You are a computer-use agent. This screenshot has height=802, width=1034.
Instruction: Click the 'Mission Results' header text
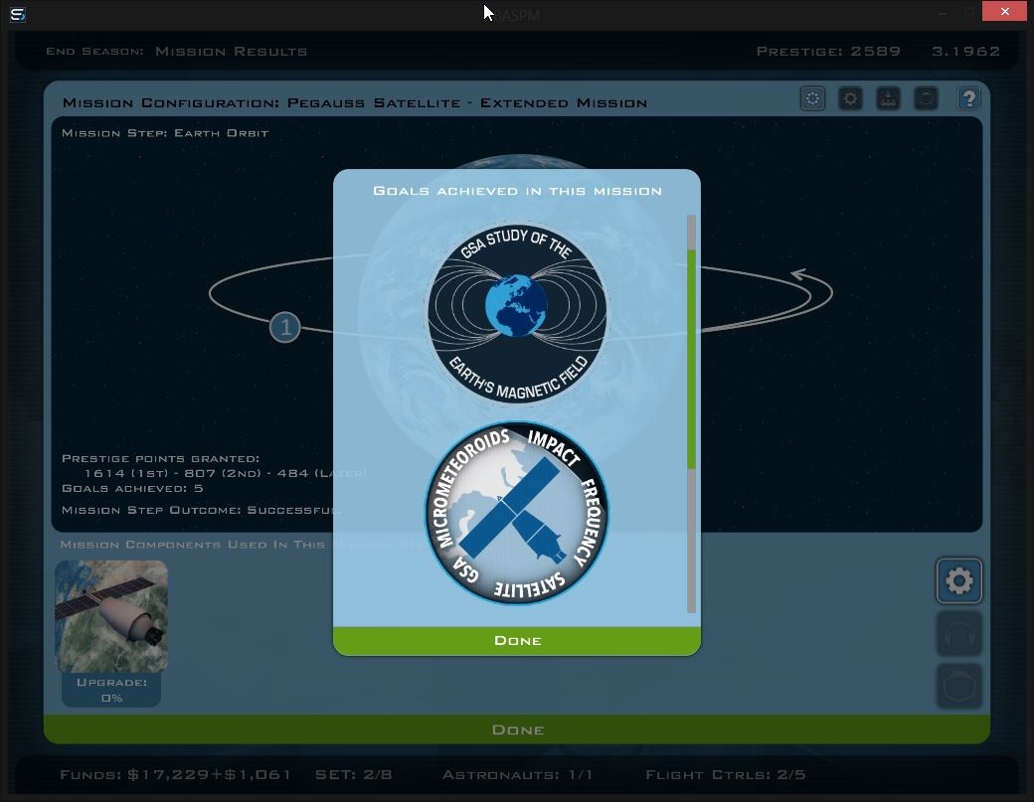pos(231,52)
